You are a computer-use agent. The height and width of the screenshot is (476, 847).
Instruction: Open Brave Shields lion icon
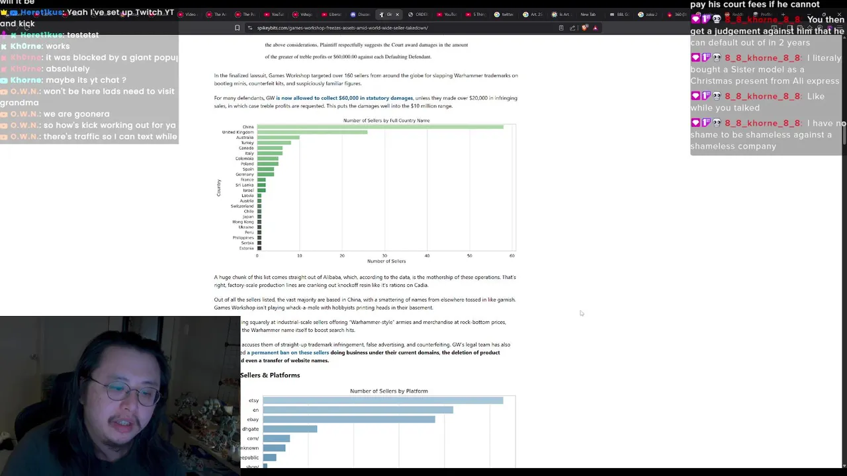point(584,28)
